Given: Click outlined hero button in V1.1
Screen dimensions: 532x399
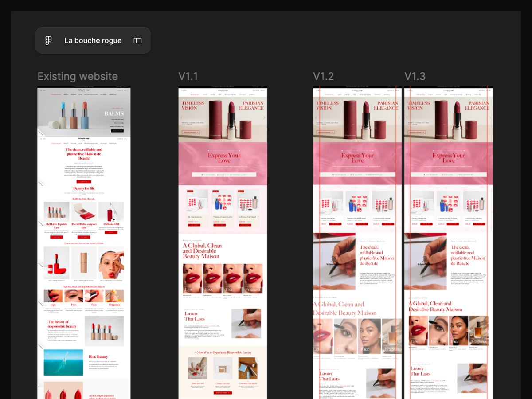Looking at the screenshot, I should (x=191, y=132).
